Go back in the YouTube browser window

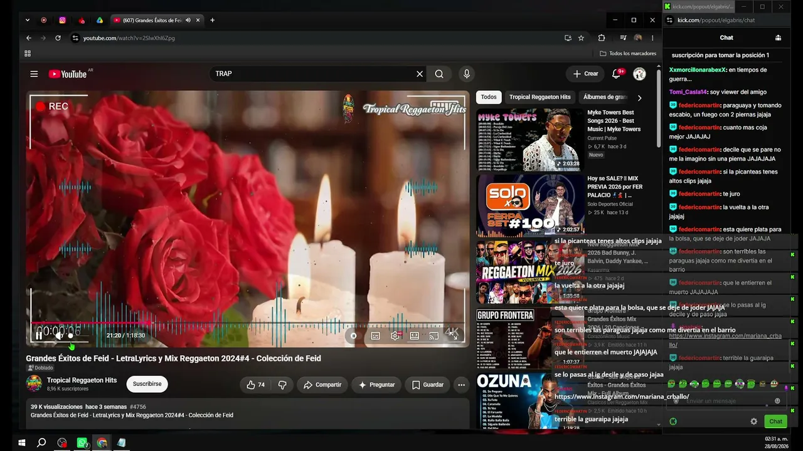28,38
